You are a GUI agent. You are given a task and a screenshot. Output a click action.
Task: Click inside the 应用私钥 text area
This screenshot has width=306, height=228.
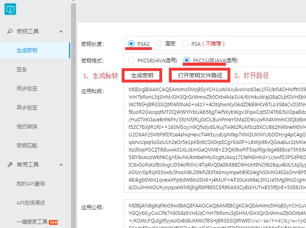[x=215, y=138]
